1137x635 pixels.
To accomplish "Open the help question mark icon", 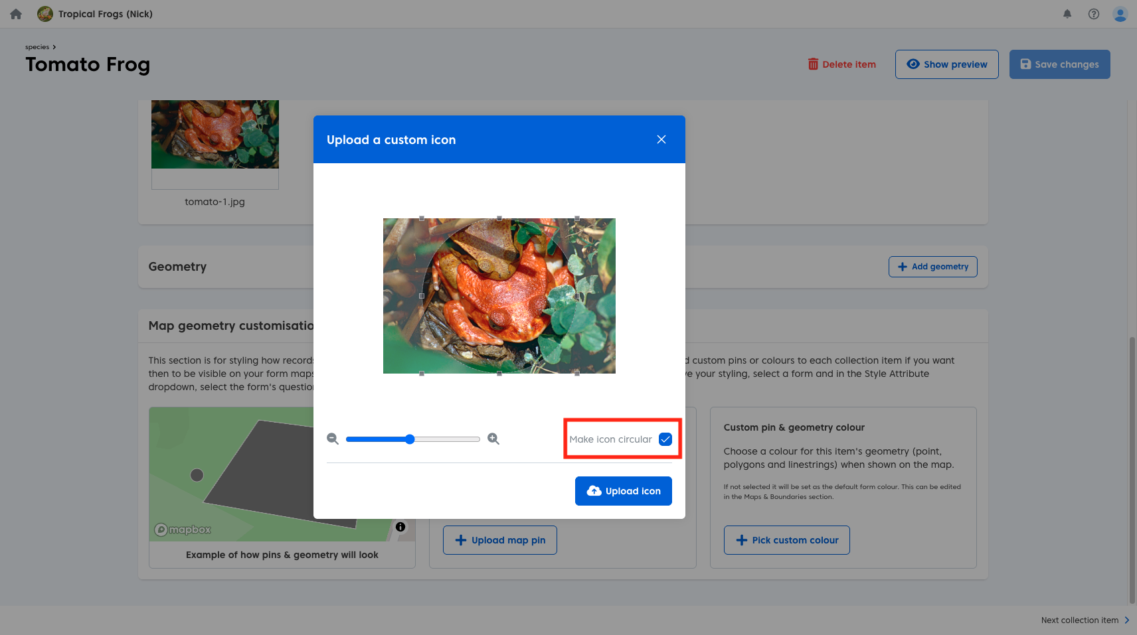I will pos(1094,14).
